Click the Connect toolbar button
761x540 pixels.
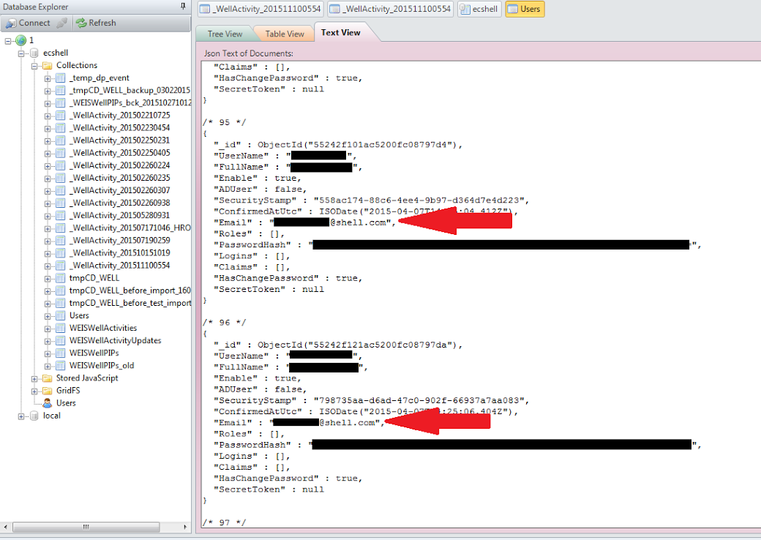pos(28,23)
